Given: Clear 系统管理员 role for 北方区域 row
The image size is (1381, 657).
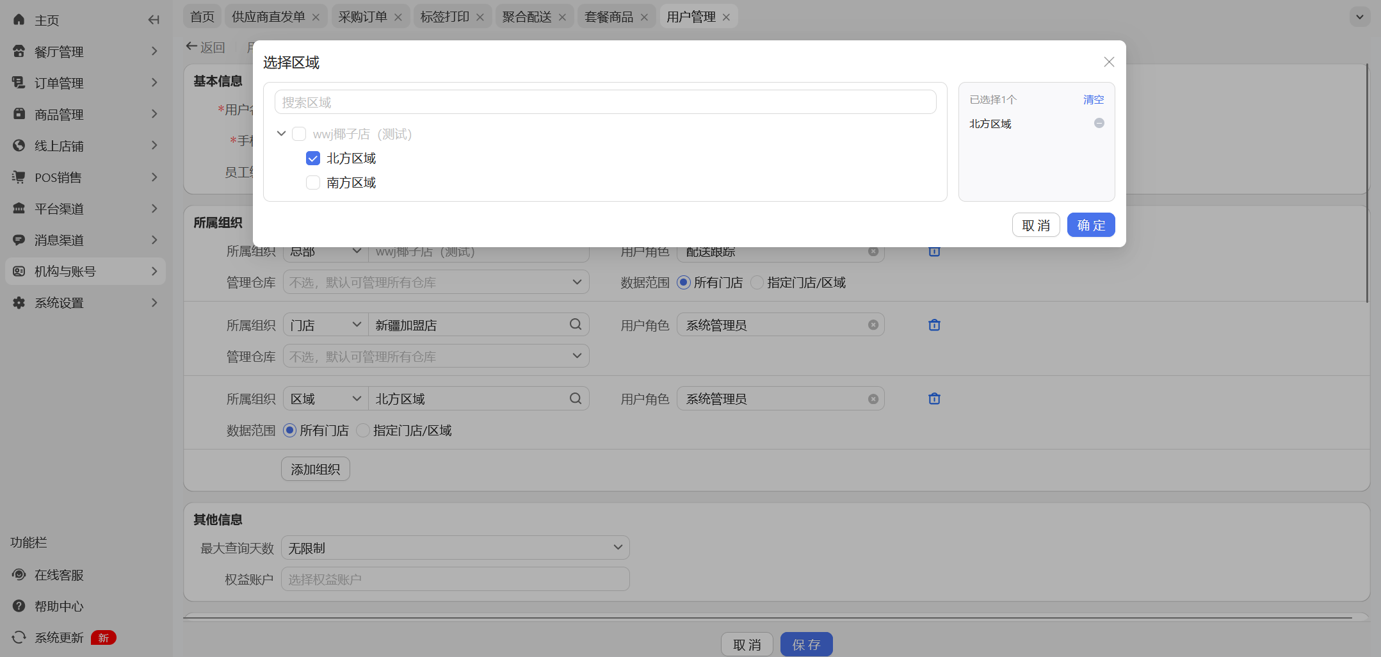Looking at the screenshot, I should (x=873, y=399).
